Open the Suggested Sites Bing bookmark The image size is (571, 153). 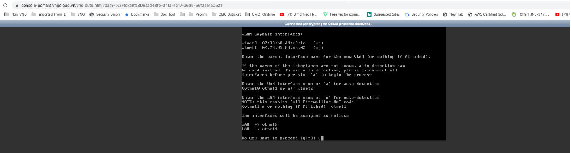383,14
